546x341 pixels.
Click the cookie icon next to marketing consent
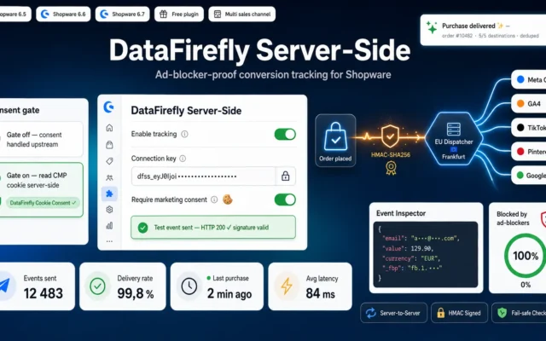click(228, 199)
